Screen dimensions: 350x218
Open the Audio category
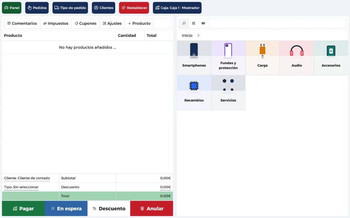296,58
